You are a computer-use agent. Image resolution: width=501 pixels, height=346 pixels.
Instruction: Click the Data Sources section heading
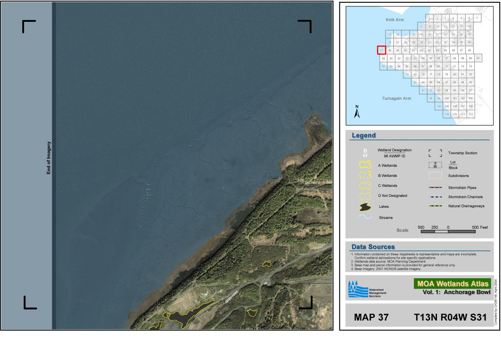click(372, 247)
